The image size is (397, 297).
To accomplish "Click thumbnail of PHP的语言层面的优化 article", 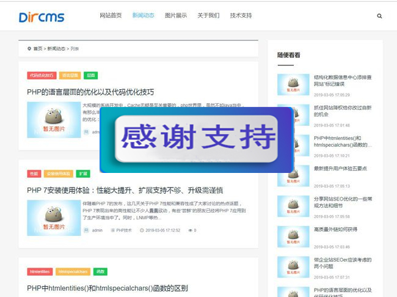I will click(x=54, y=120).
